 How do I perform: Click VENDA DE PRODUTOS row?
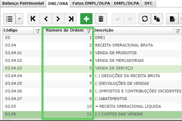point(116,53)
